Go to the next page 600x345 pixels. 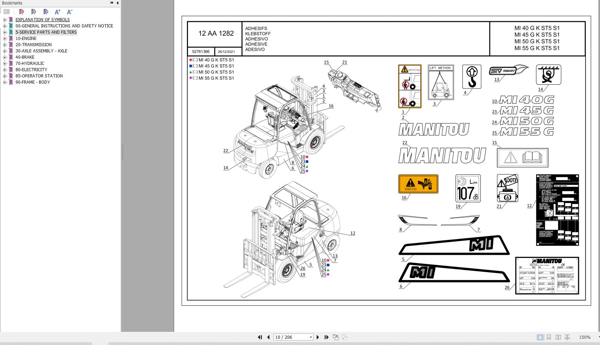[x=318, y=337]
